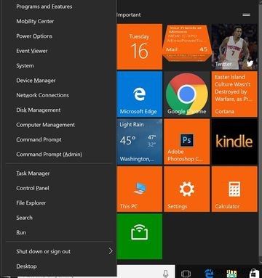Open the Calculator tile
The image size is (262, 278).
[x=234, y=189]
